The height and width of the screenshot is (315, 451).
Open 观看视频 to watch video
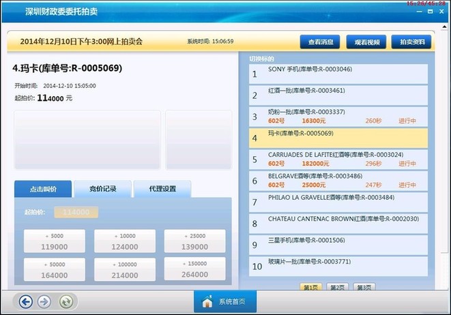[x=366, y=42]
